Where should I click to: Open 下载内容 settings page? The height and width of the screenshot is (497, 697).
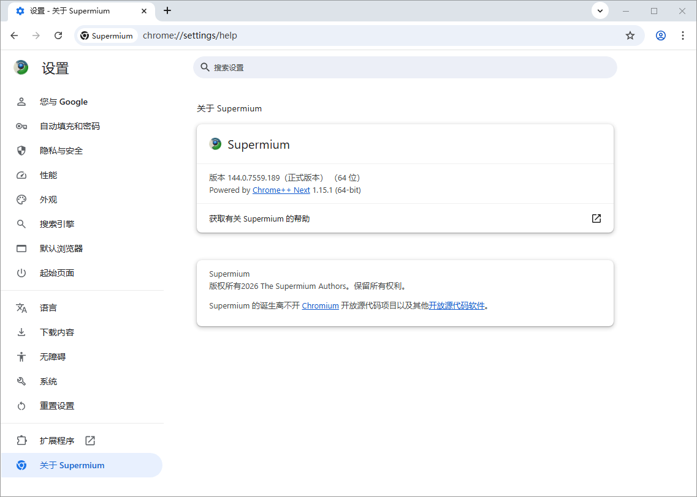57,332
